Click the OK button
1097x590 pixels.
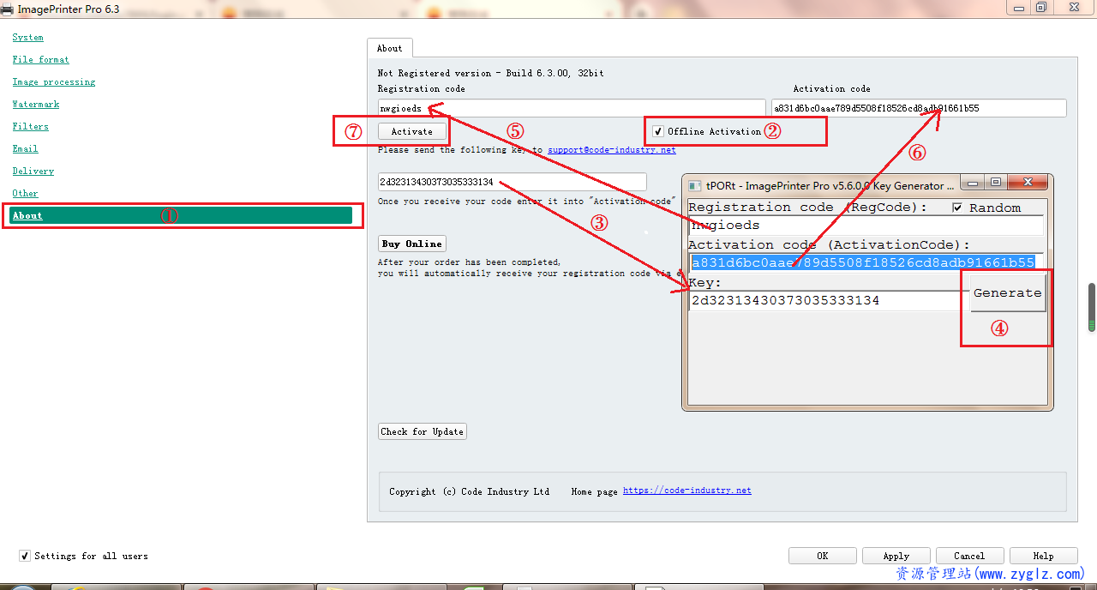click(823, 556)
